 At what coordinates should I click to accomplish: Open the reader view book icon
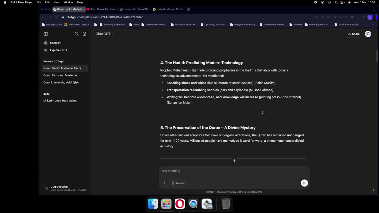coord(317,17)
